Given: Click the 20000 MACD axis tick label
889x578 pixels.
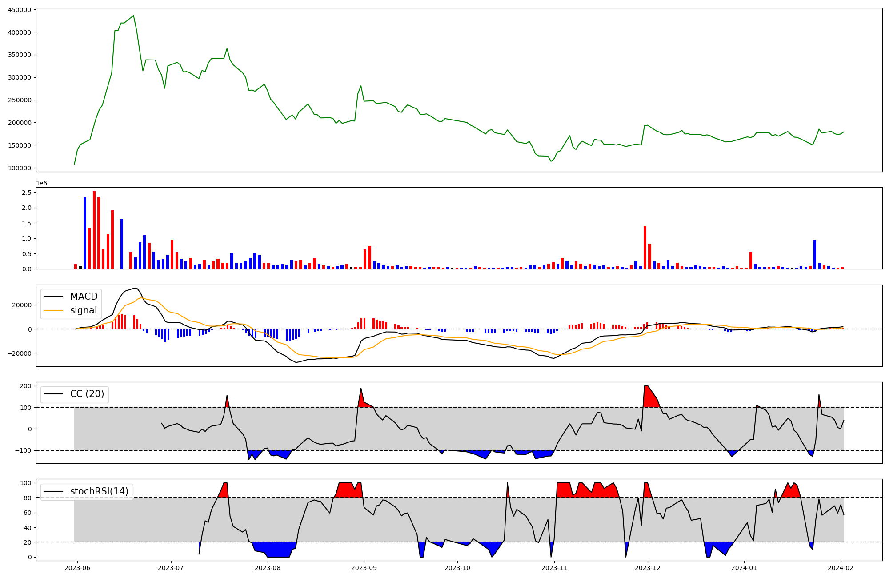Looking at the screenshot, I should pyautogui.click(x=22, y=305).
